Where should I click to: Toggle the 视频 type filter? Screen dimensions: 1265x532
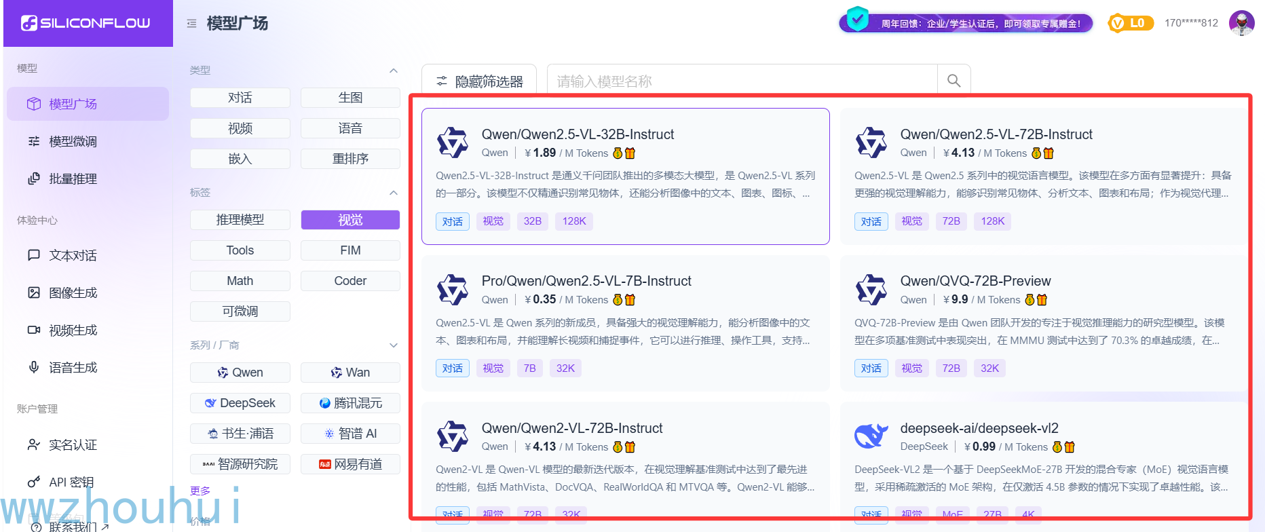click(x=240, y=128)
